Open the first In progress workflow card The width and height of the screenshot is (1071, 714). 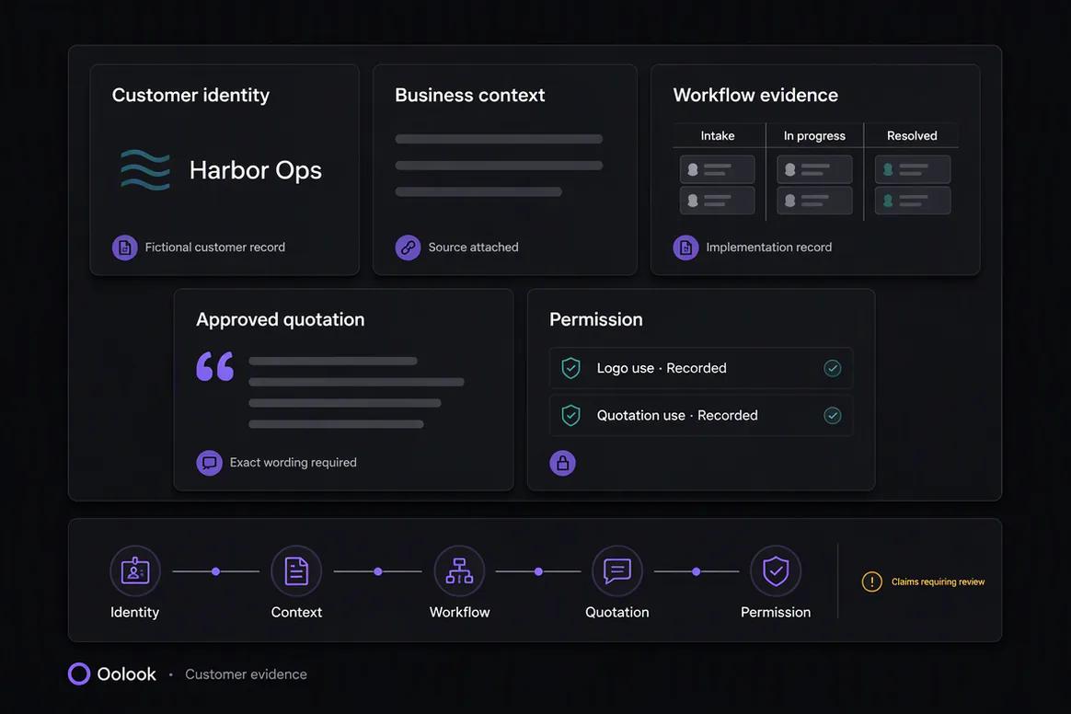click(814, 169)
